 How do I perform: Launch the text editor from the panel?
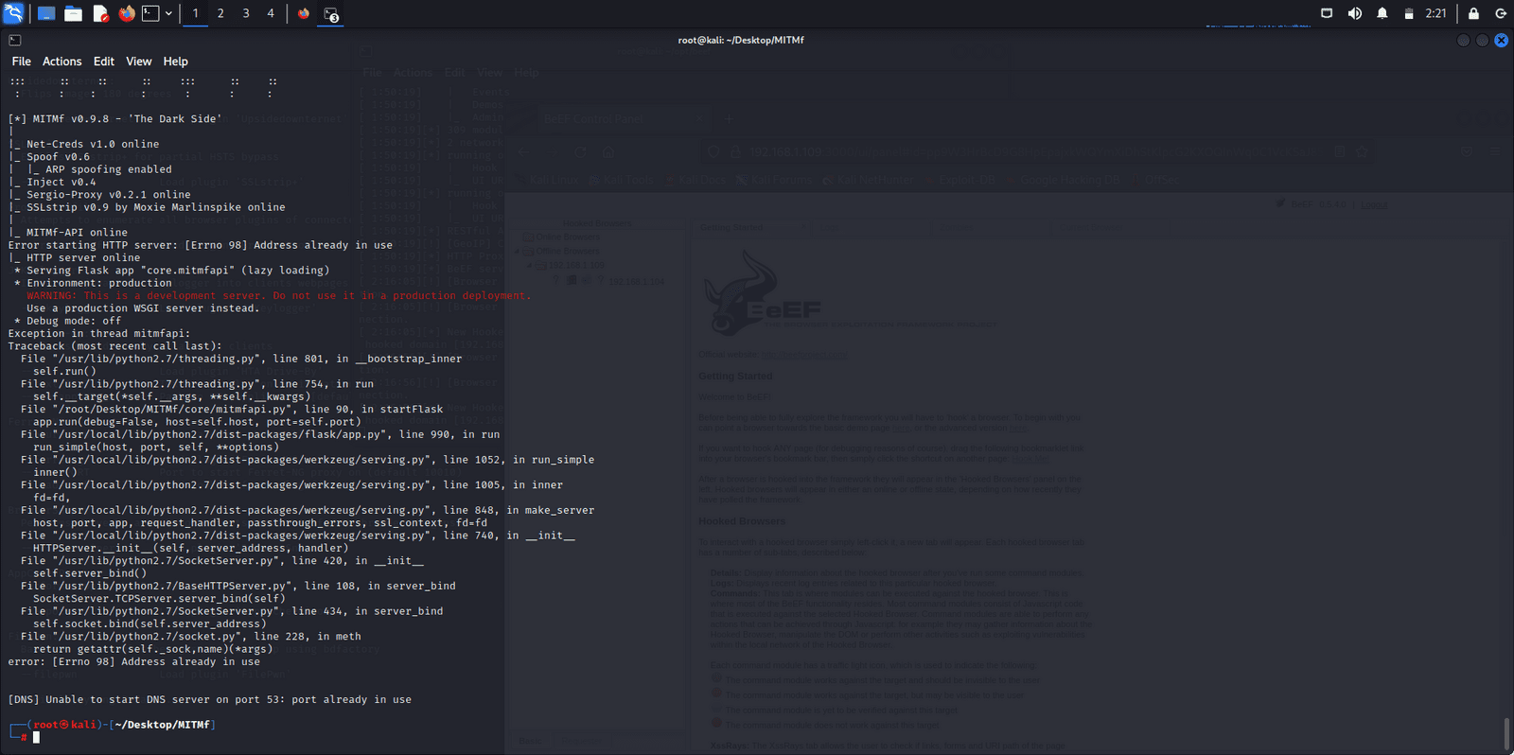click(x=100, y=13)
